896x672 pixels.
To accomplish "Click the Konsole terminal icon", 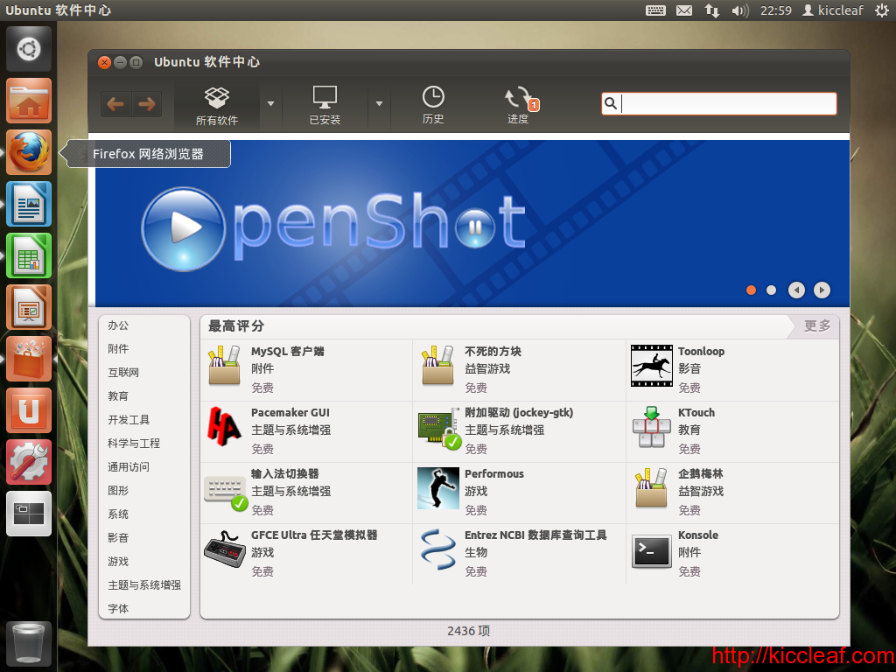I will coord(651,551).
